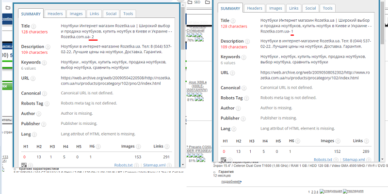Open Social tab in right SEO panel

(x=310, y=8)
